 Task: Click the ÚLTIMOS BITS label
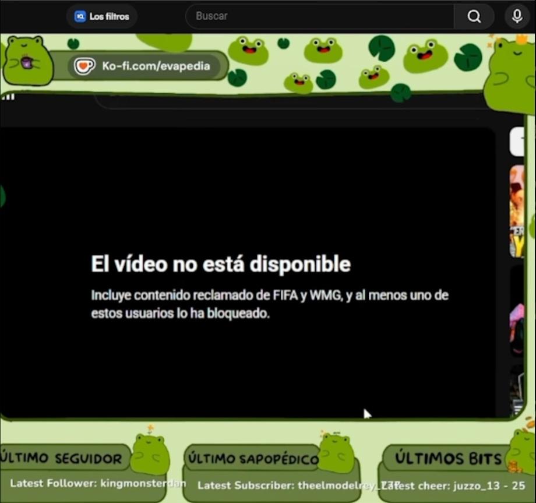pos(448,458)
